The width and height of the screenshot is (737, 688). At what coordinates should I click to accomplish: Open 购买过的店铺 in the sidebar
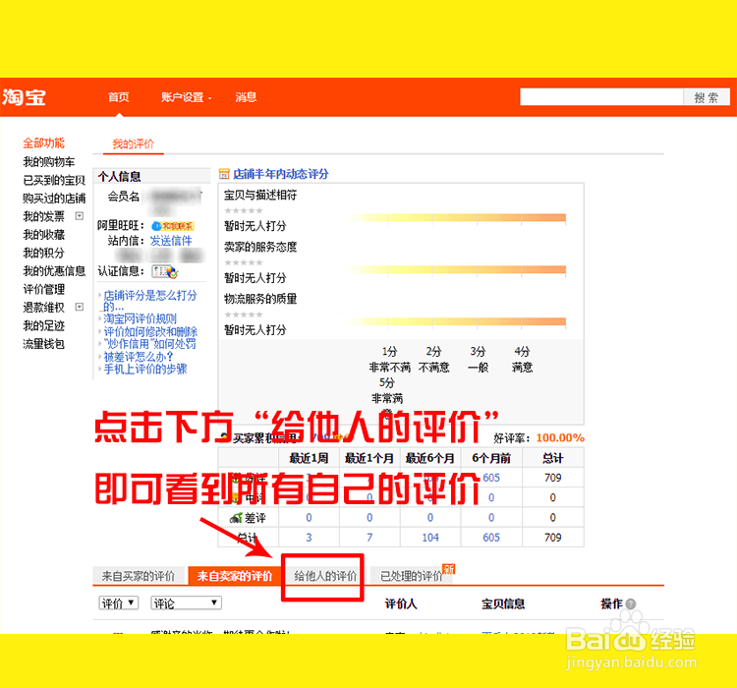pyautogui.click(x=54, y=198)
